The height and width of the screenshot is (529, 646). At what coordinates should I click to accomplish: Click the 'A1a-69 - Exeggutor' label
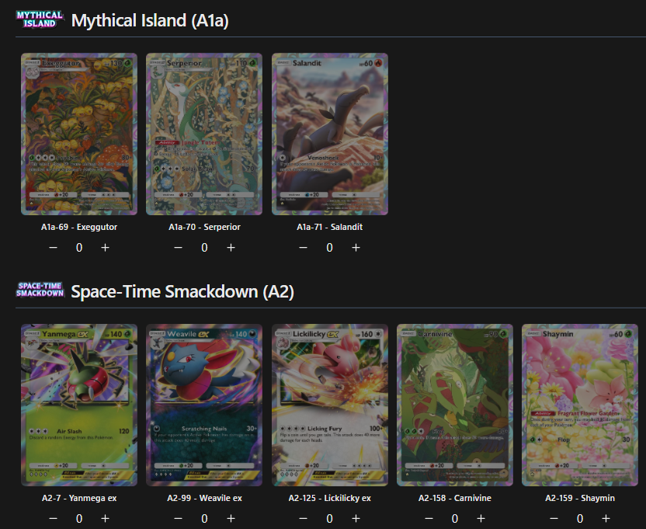79,227
